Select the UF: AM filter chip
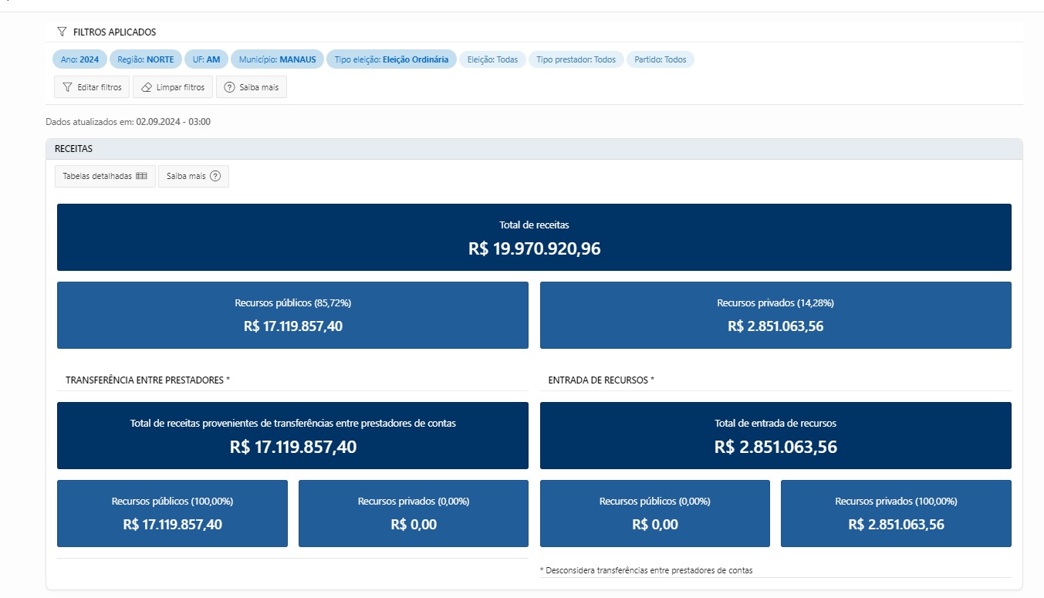Image resolution: width=1044 pixels, height=598 pixels. click(206, 59)
